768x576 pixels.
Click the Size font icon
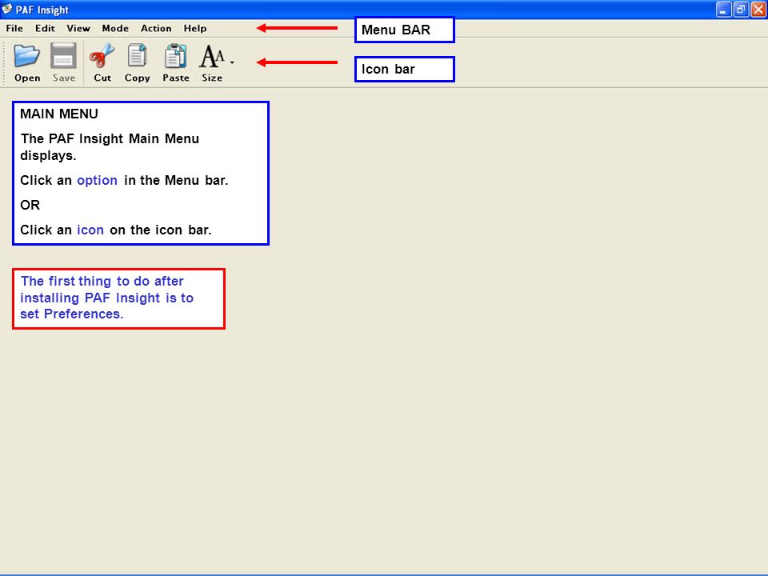tap(211, 56)
